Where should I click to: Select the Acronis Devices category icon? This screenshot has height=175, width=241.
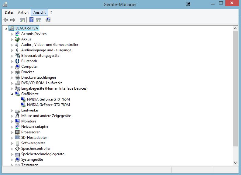[17, 34]
